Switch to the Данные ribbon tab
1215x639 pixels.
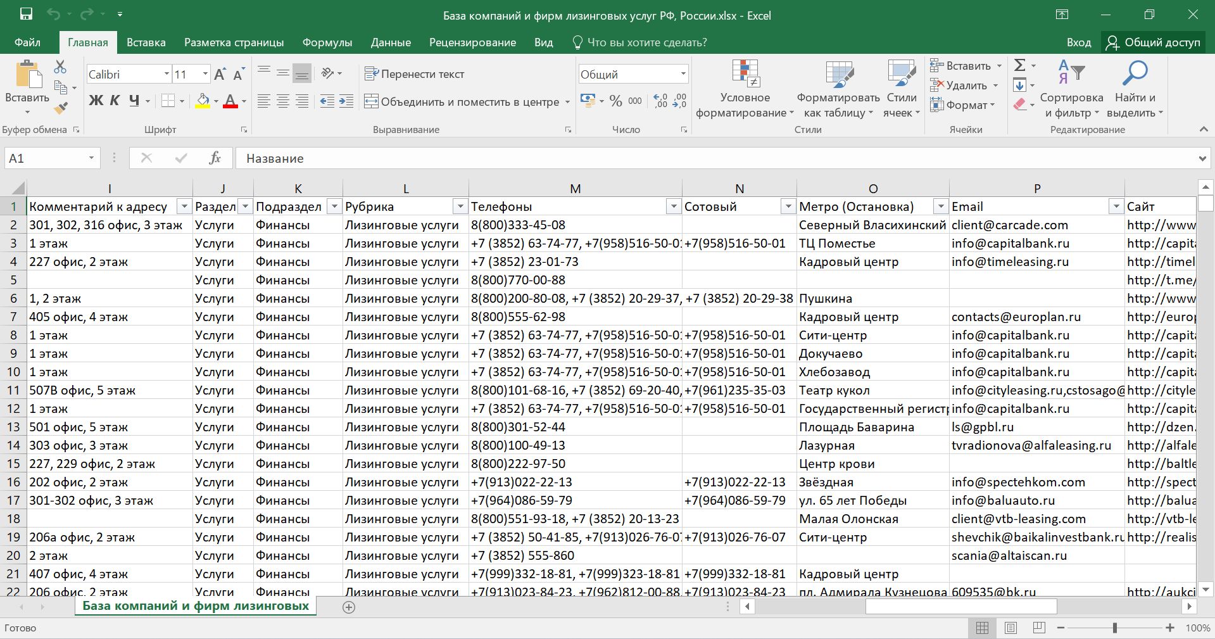point(391,42)
